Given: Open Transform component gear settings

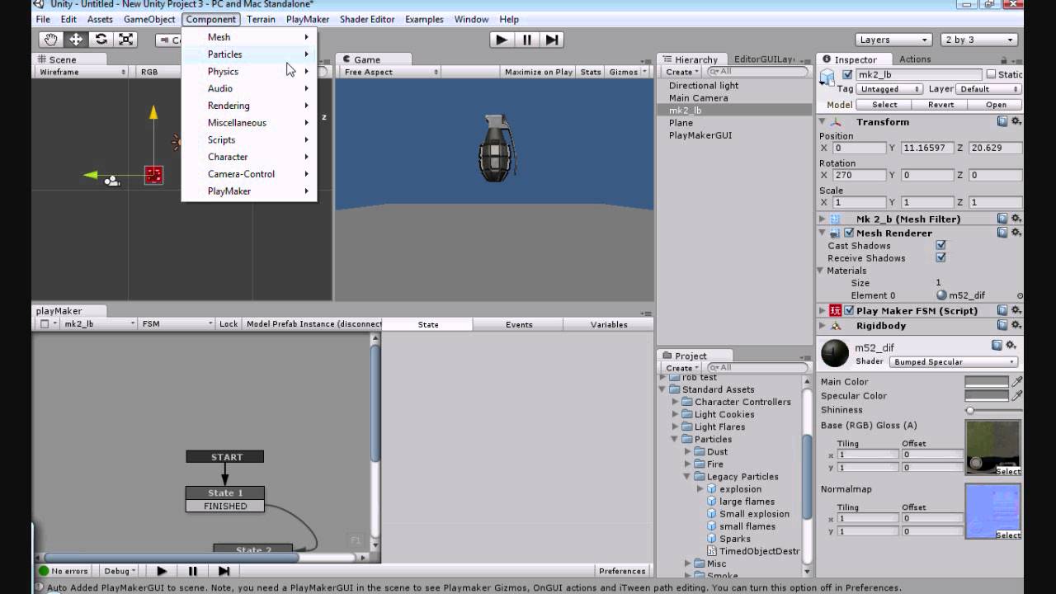Looking at the screenshot, I should pos(1016,121).
